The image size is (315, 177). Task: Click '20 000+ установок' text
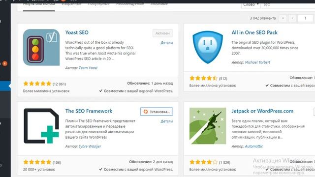(x=39, y=169)
